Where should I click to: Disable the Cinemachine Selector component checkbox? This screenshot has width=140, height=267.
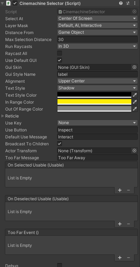pos(15,3)
